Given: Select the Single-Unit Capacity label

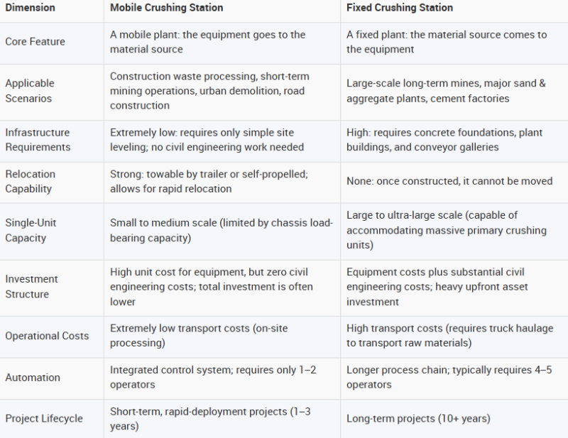Looking at the screenshot, I should tap(31, 230).
